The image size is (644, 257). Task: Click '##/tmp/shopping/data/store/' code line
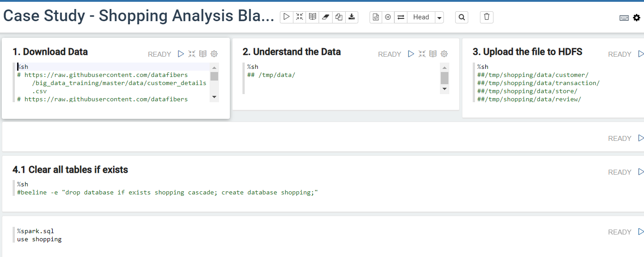click(x=527, y=91)
